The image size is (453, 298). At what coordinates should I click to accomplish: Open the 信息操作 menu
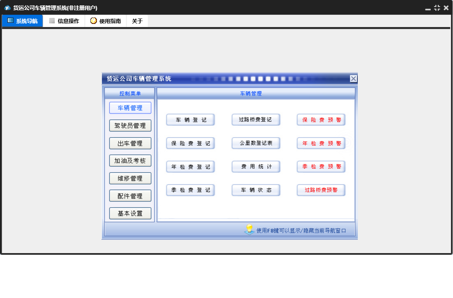tap(64, 21)
